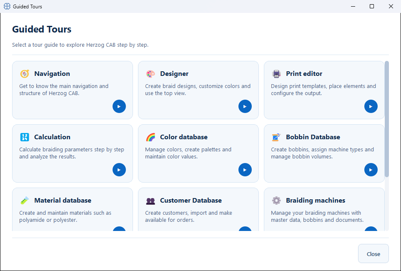Launch the Print editor tour play button
The width and height of the screenshot is (401, 271).
pyautogui.click(x=371, y=106)
